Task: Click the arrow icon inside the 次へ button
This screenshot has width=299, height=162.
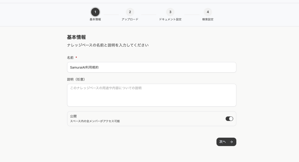Action: coord(231,142)
